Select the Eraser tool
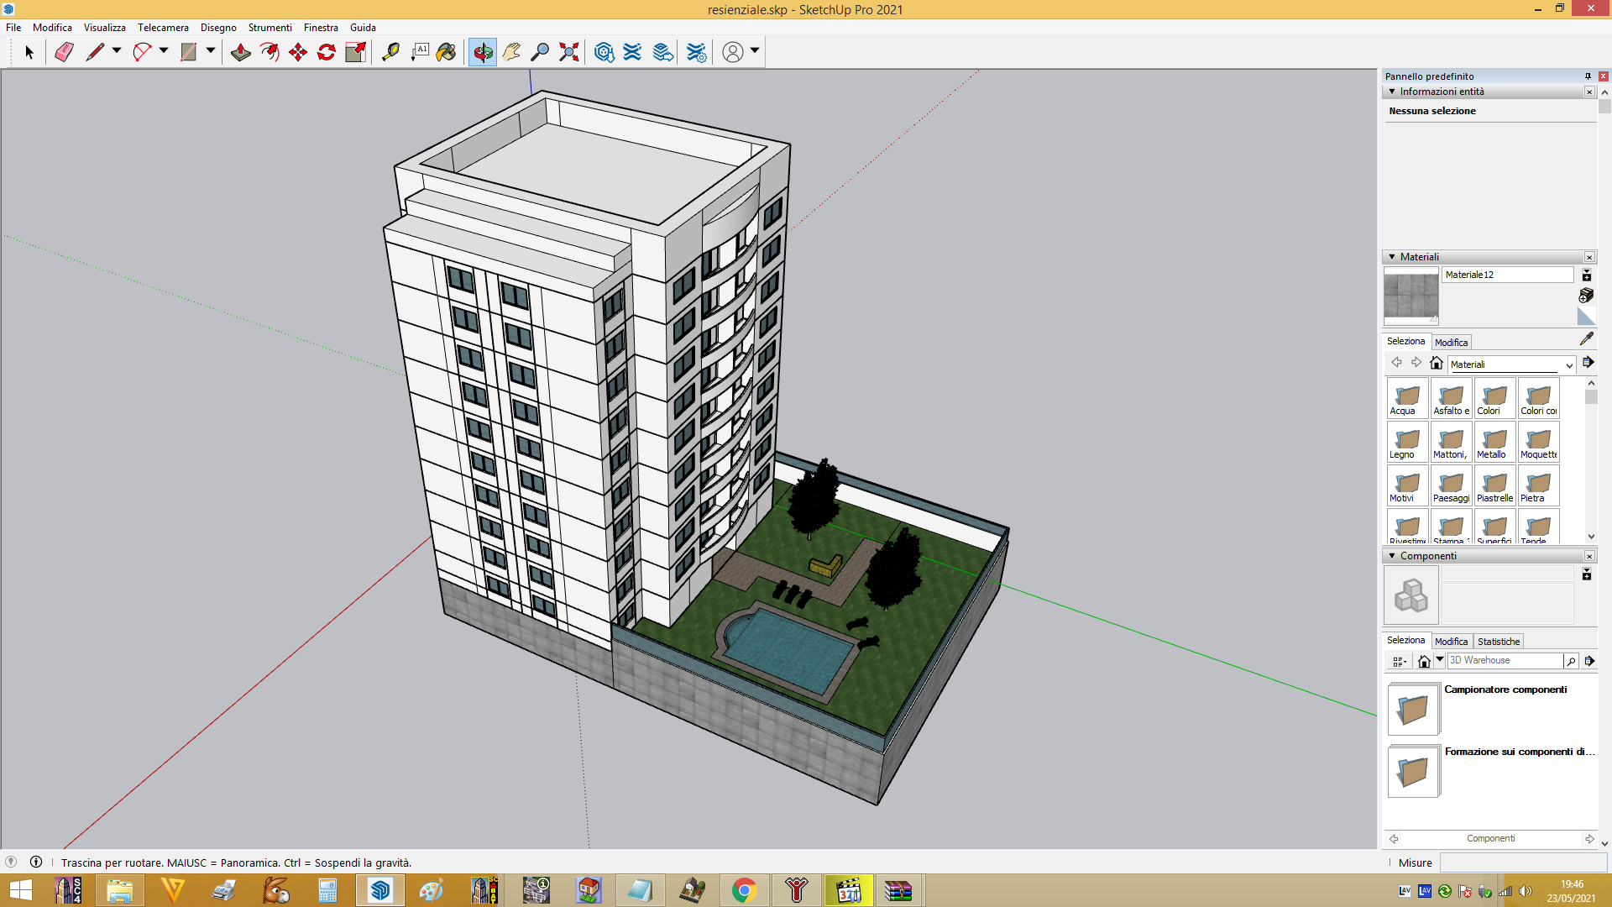The image size is (1612, 907). click(64, 52)
